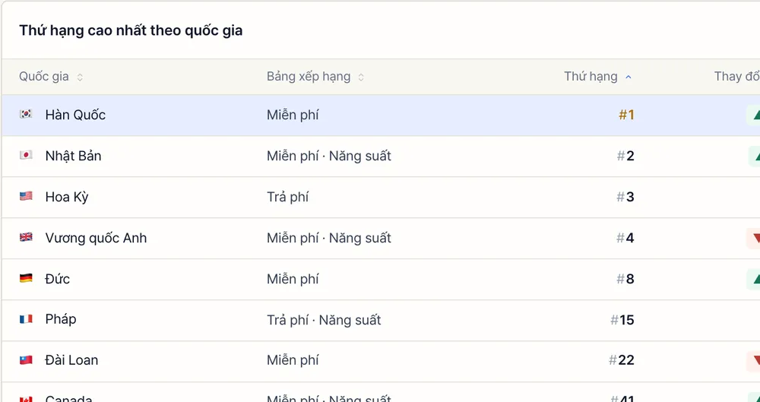Viewport: 760px width, 402px height.
Task: Click the Germany flag icon
Action: (26, 278)
